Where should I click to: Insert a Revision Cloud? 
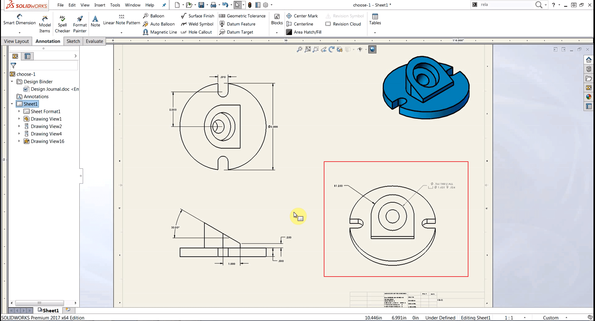pos(343,24)
